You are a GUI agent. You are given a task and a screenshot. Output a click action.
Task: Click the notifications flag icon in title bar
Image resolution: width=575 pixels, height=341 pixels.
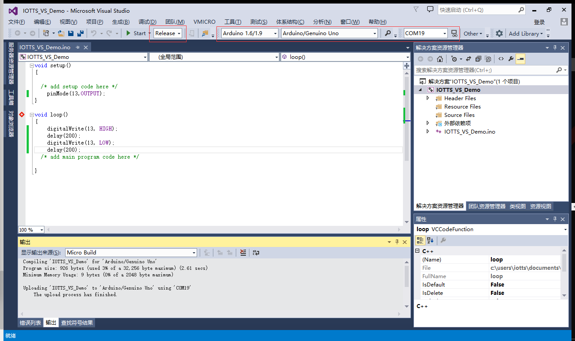[416, 9]
